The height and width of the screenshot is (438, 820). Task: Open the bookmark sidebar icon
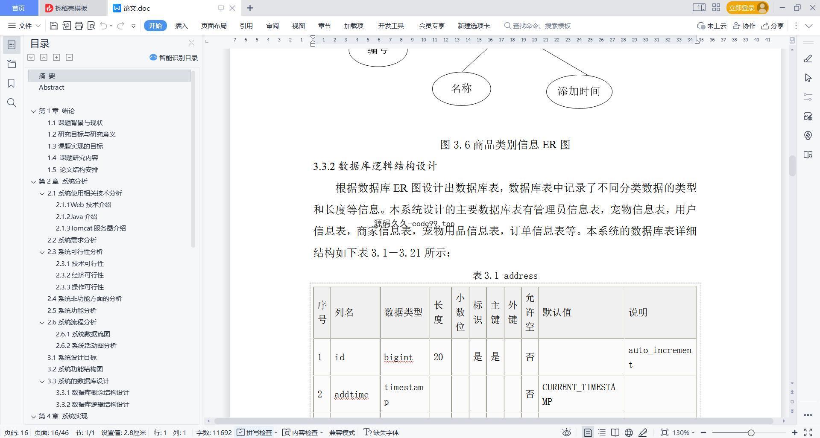pos(12,83)
